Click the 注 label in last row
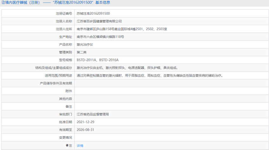The image size is (269, 150). tap(70, 146)
